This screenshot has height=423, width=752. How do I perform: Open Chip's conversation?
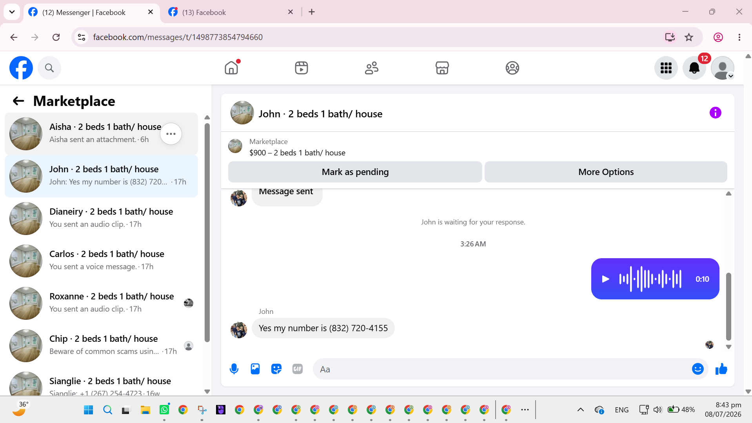[x=101, y=346]
